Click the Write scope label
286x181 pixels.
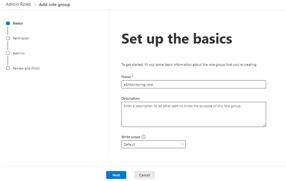point(131,137)
